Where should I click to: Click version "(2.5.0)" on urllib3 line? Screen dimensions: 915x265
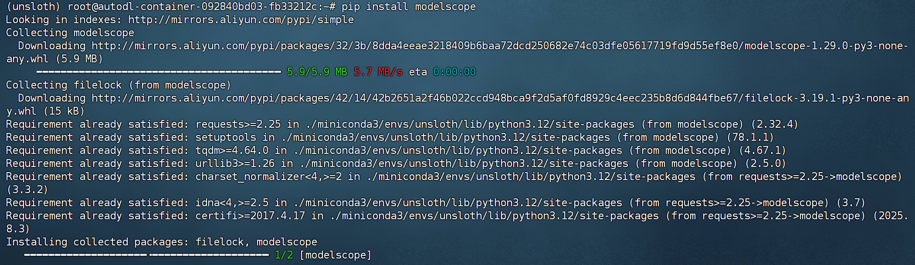point(765,164)
